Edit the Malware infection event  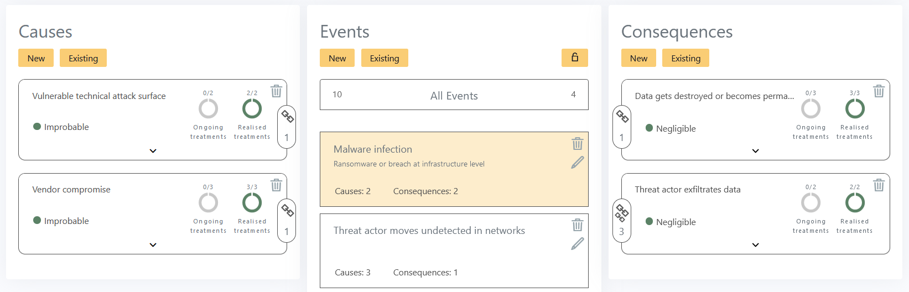[577, 163]
